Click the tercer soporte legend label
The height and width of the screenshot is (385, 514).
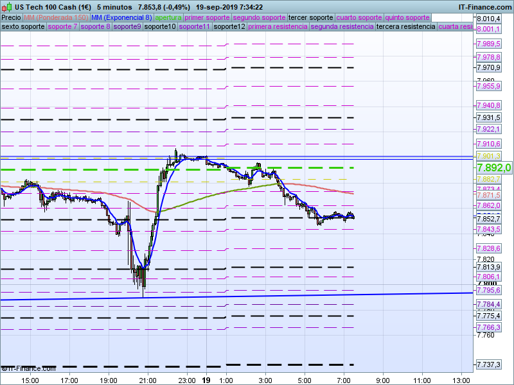click(x=310, y=17)
